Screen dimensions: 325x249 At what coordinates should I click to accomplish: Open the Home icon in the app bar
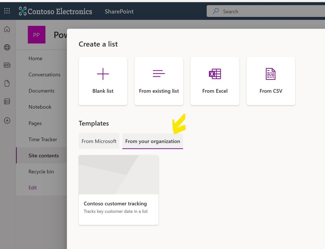[x=7, y=29]
